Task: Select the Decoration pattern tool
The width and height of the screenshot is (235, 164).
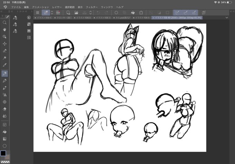Action: point(4,102)
